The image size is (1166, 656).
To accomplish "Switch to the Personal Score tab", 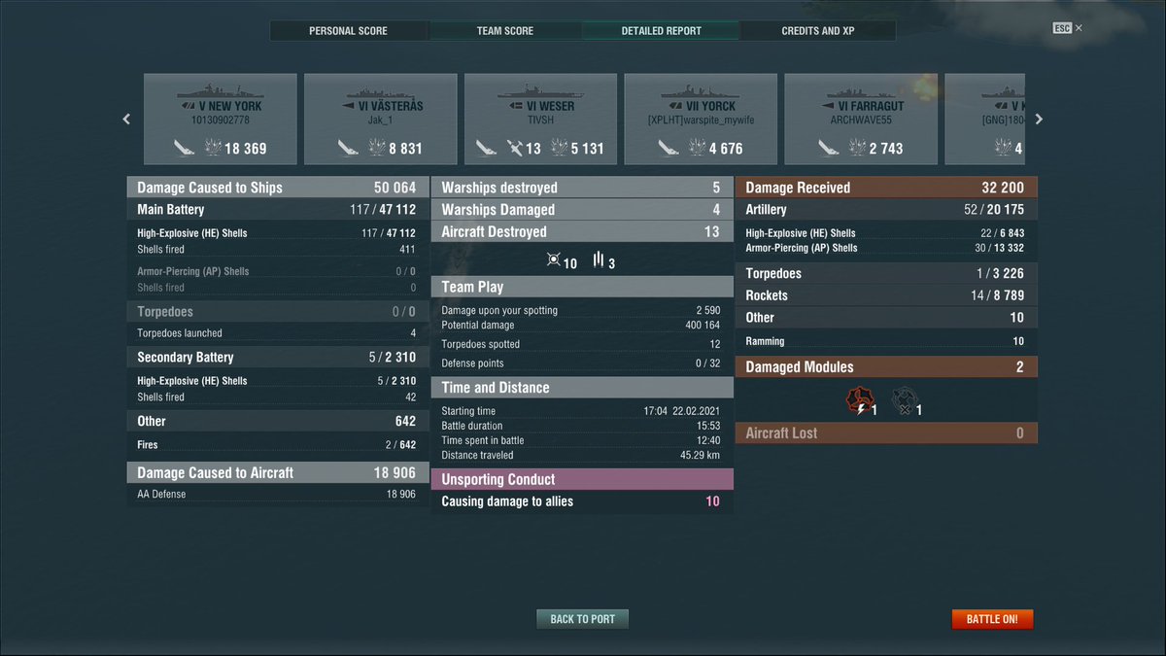I will [348, 31].
